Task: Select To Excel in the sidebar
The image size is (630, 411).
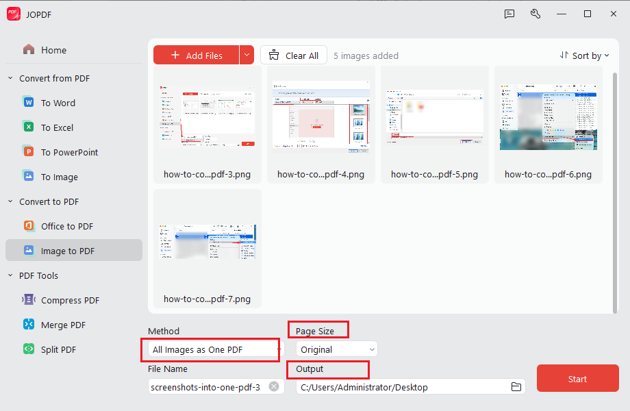Action: pos(74,127)
